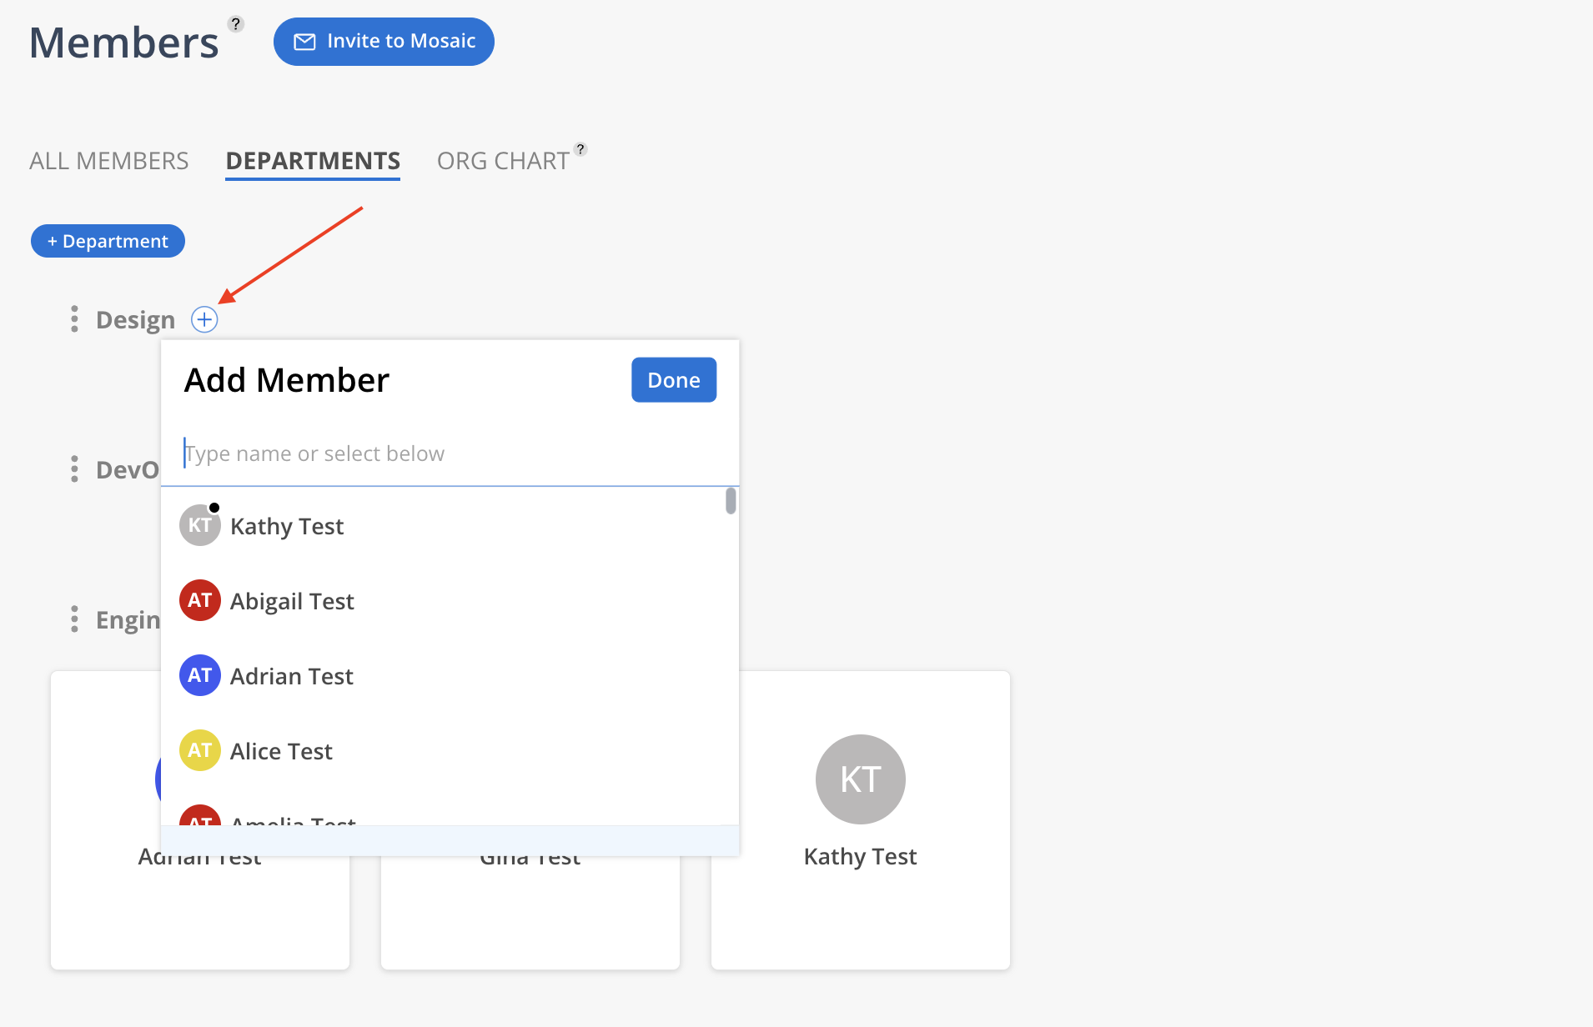Switch to the All Members tab

pos(109,161)
